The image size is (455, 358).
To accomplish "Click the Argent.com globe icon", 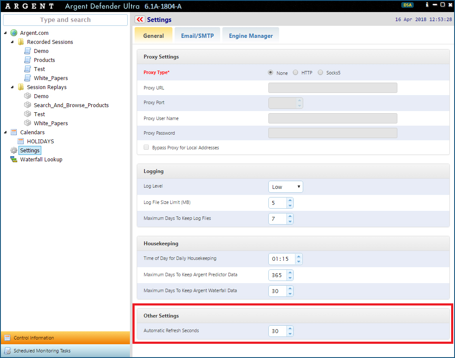I will 14,33.
